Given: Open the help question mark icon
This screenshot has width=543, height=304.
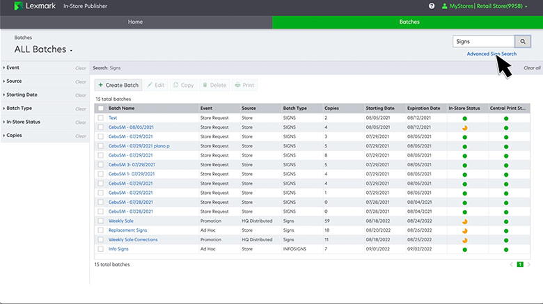Looking at the screenshot, I should click(432, 6).
